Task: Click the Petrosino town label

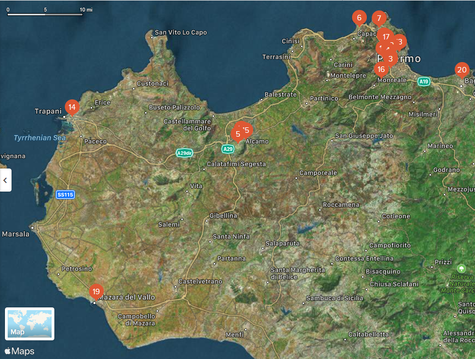Action: click(x=77, y=269)
